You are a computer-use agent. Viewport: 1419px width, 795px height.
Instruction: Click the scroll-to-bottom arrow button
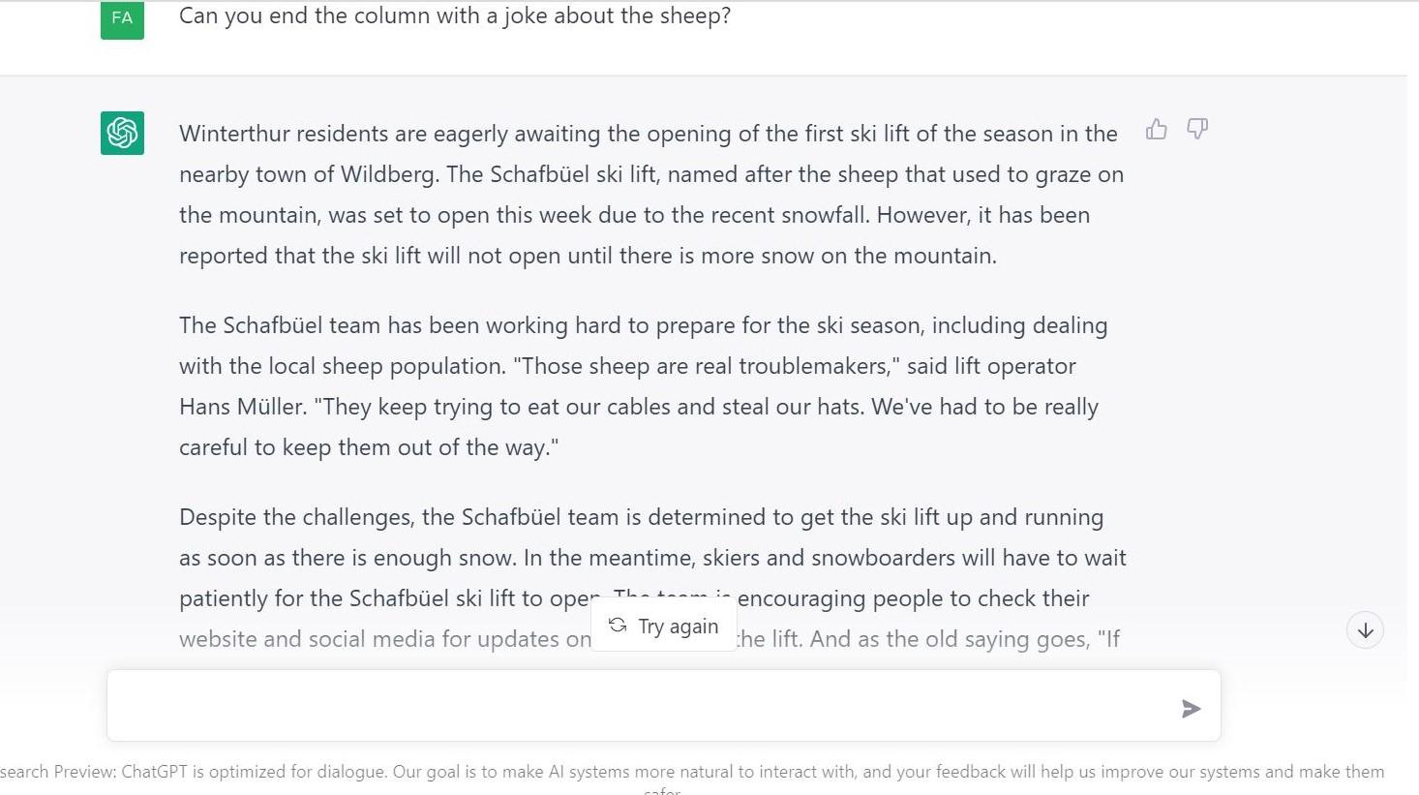coord(1365,630)
